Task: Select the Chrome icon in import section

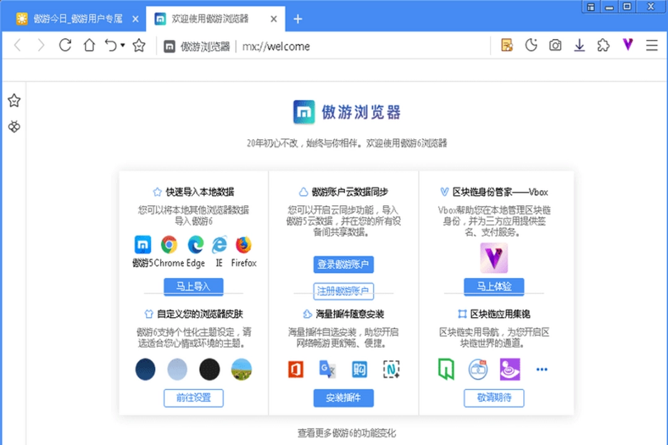Action: click(169, 245)
